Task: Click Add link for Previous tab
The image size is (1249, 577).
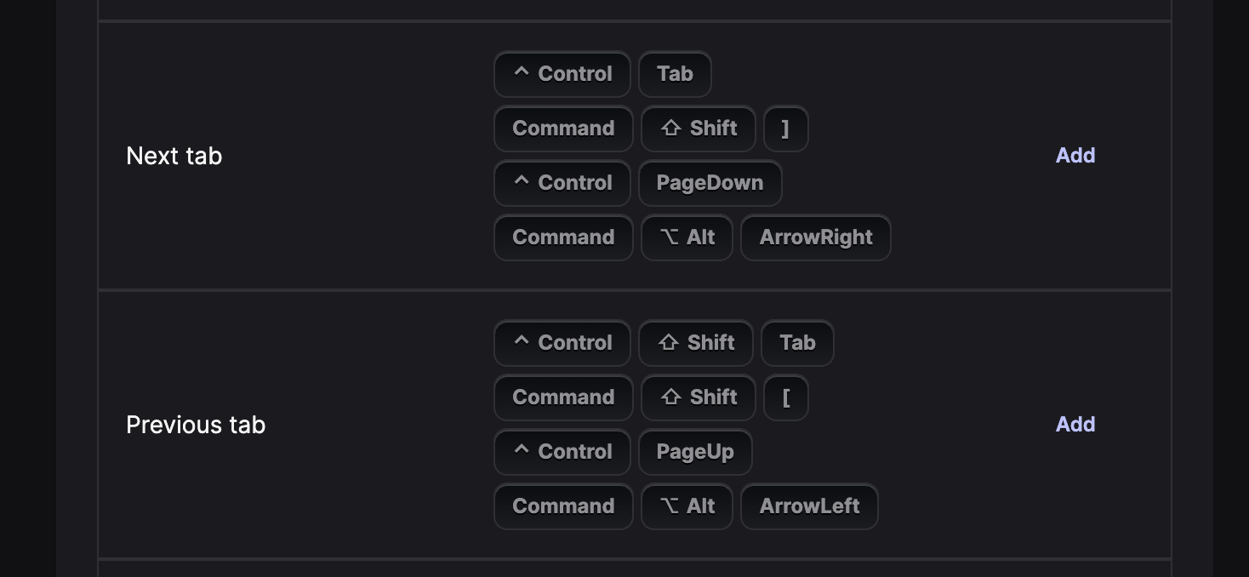Action: pos(1075,425)
